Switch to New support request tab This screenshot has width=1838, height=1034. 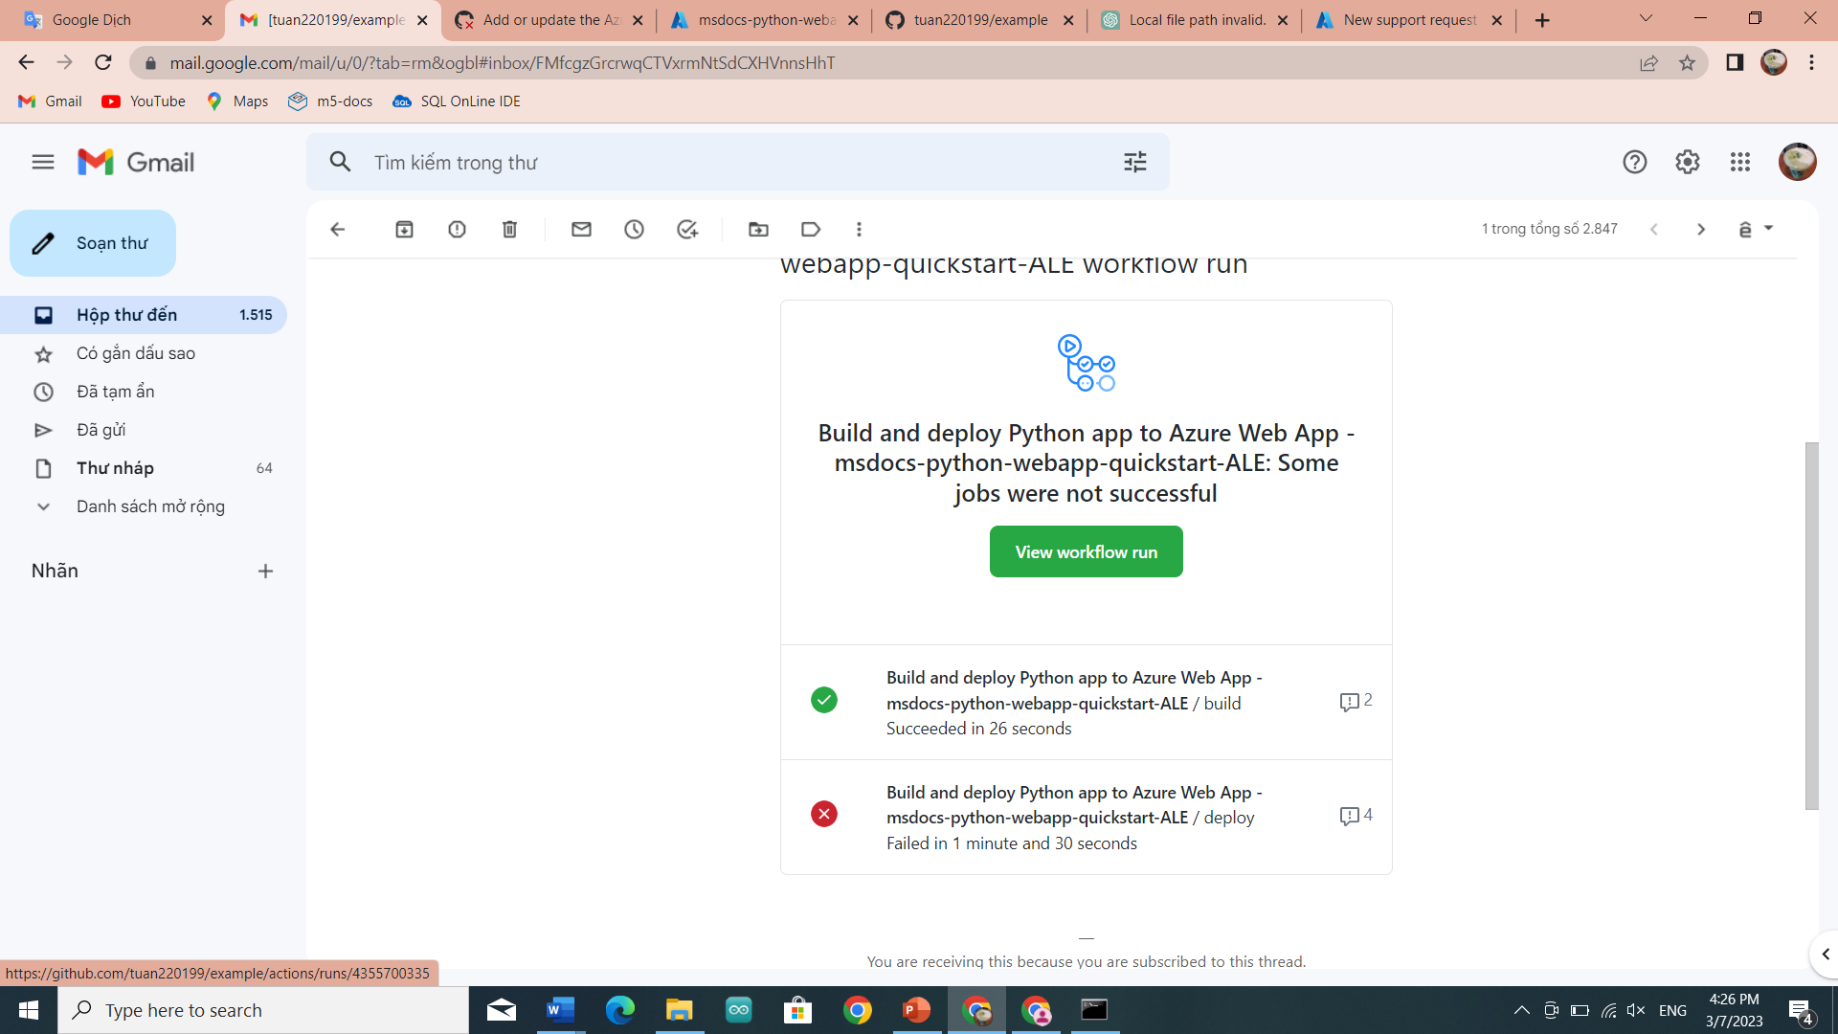coord(1409,20)
